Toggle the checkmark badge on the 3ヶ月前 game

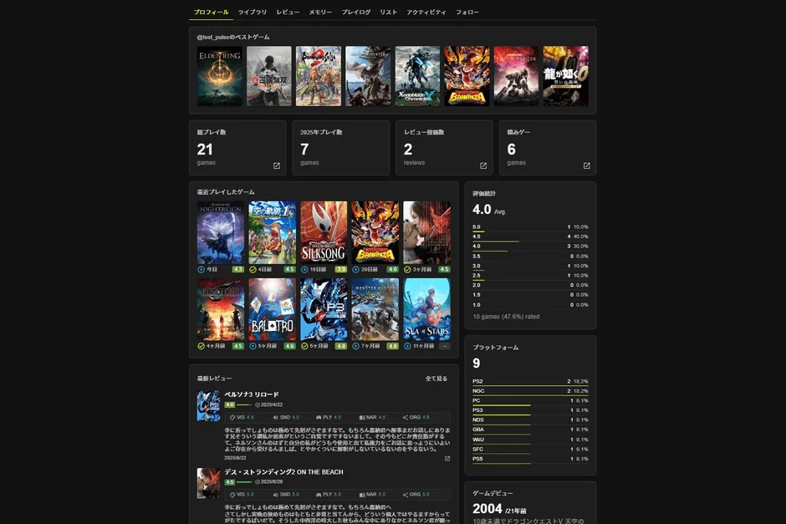point(406,269)
